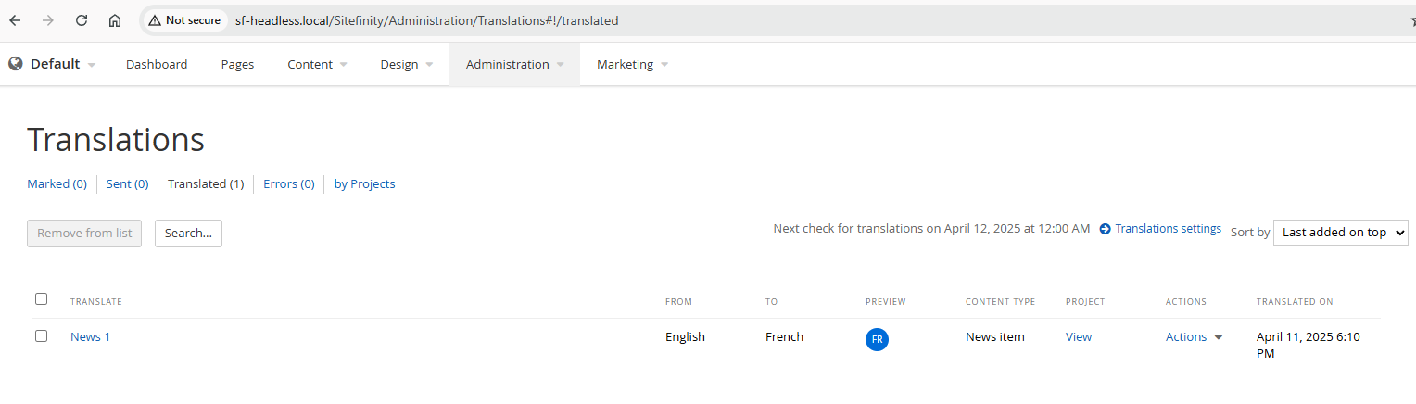Click the News item content type cell

pyautogui.click(x=995, y=337)
